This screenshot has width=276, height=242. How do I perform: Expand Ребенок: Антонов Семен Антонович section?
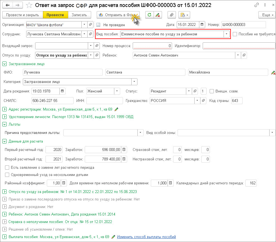(4, 214)
